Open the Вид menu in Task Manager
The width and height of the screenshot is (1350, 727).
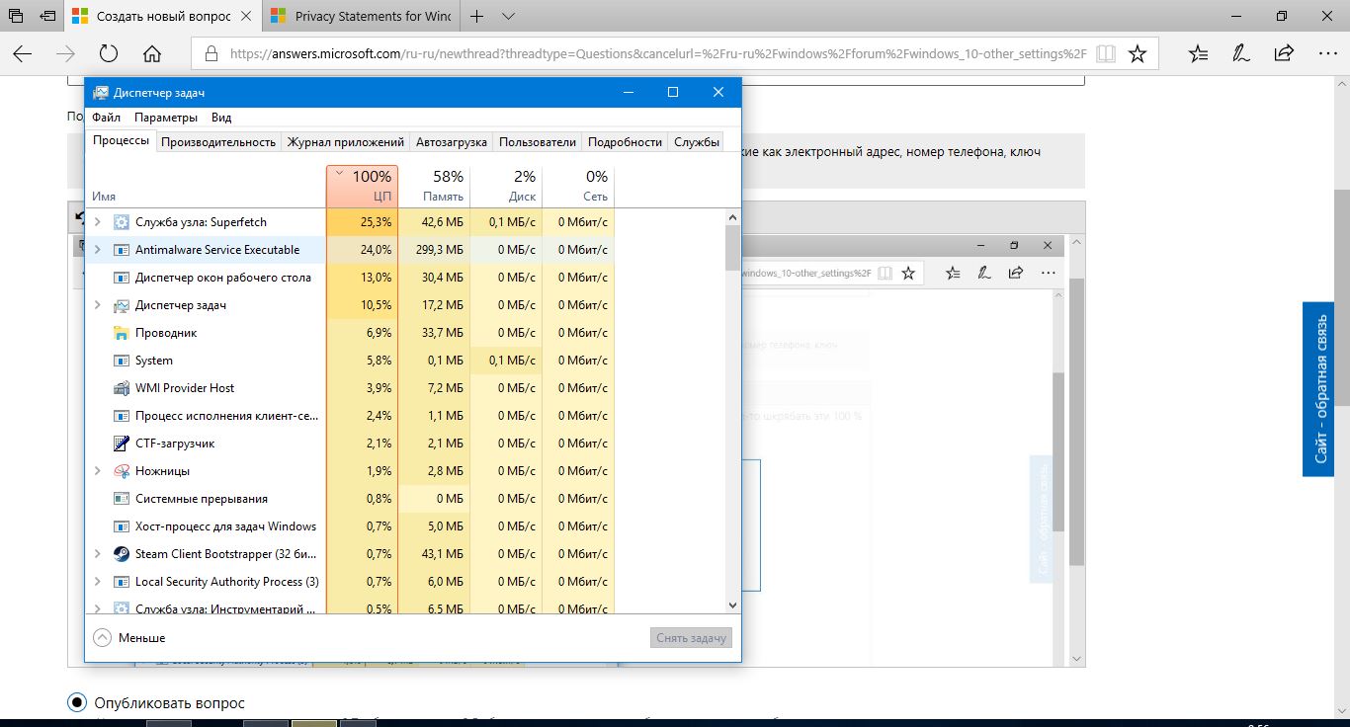pyautogui.click(x=221, y=117)
